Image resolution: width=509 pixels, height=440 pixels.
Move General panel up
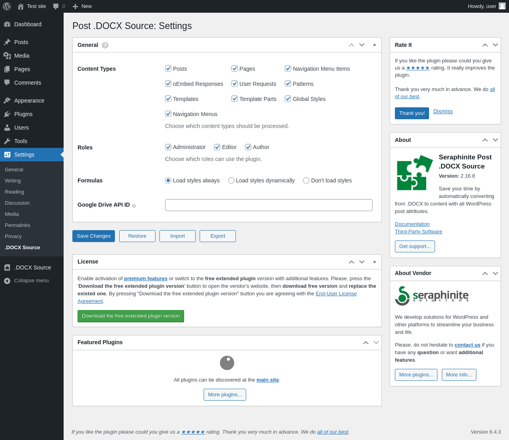352,45
